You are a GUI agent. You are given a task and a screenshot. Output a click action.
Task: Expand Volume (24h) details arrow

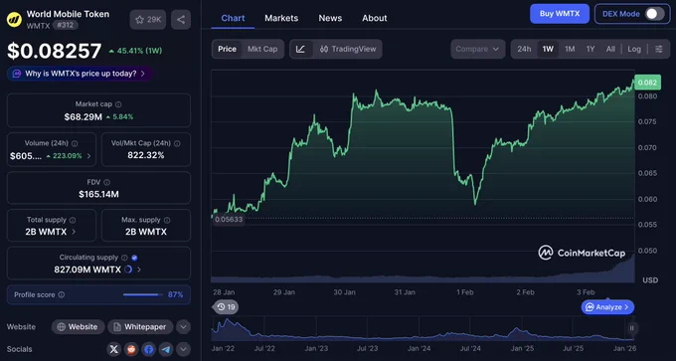pos(88,156)
